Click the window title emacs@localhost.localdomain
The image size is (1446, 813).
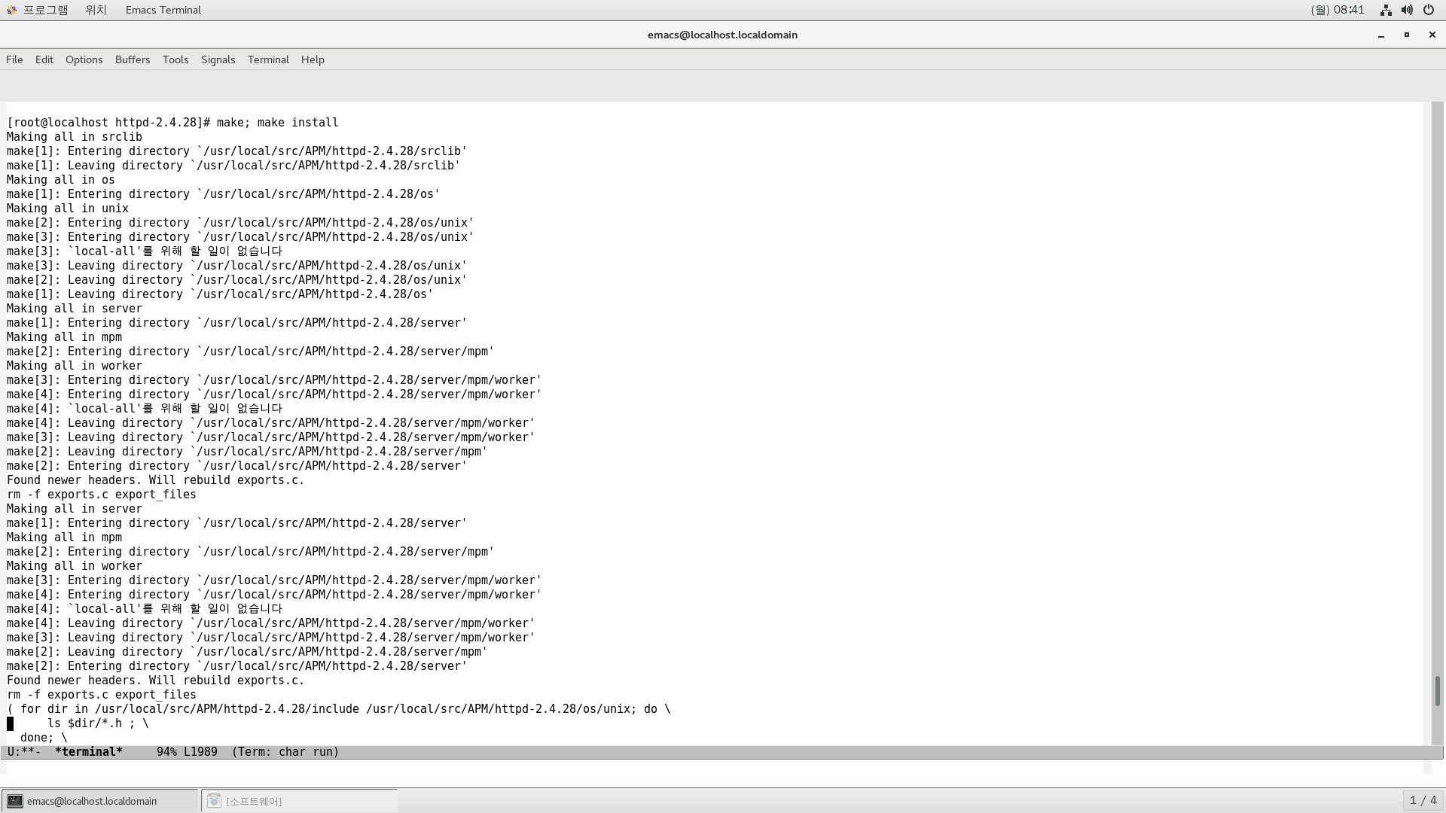point(722,35)
